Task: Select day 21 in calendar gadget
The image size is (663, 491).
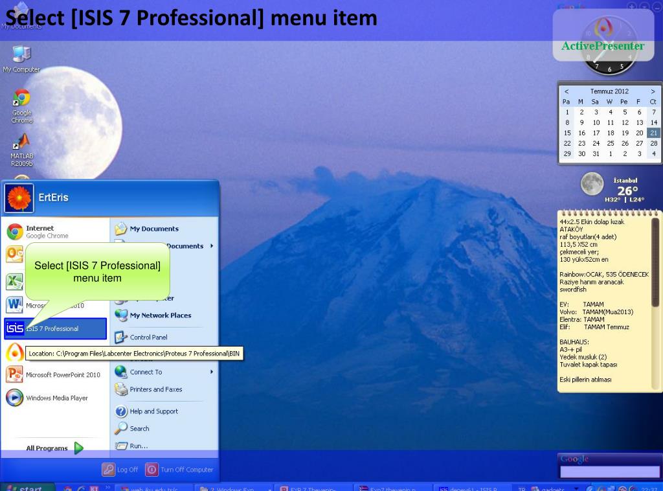Action: tap(654, 133)
